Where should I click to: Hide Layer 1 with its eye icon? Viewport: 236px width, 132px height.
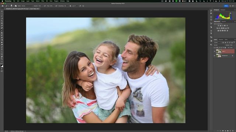tap(215, 51)
